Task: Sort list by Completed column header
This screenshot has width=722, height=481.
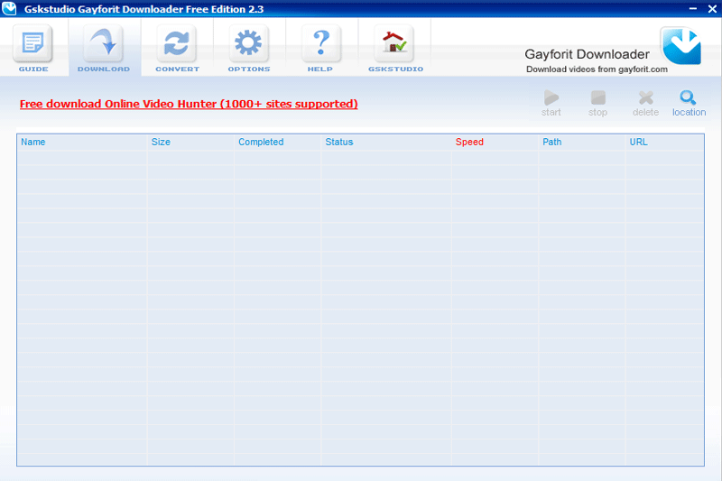Action: [x=261, y=142]
